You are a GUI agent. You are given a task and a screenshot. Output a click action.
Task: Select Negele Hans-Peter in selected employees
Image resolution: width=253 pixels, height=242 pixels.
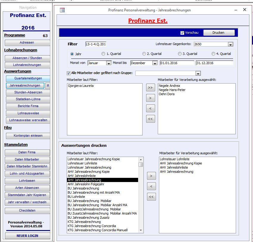click(196, 90)
